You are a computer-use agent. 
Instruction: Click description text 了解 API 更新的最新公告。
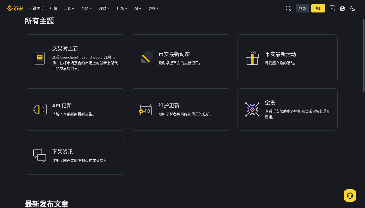click(74, 114)
